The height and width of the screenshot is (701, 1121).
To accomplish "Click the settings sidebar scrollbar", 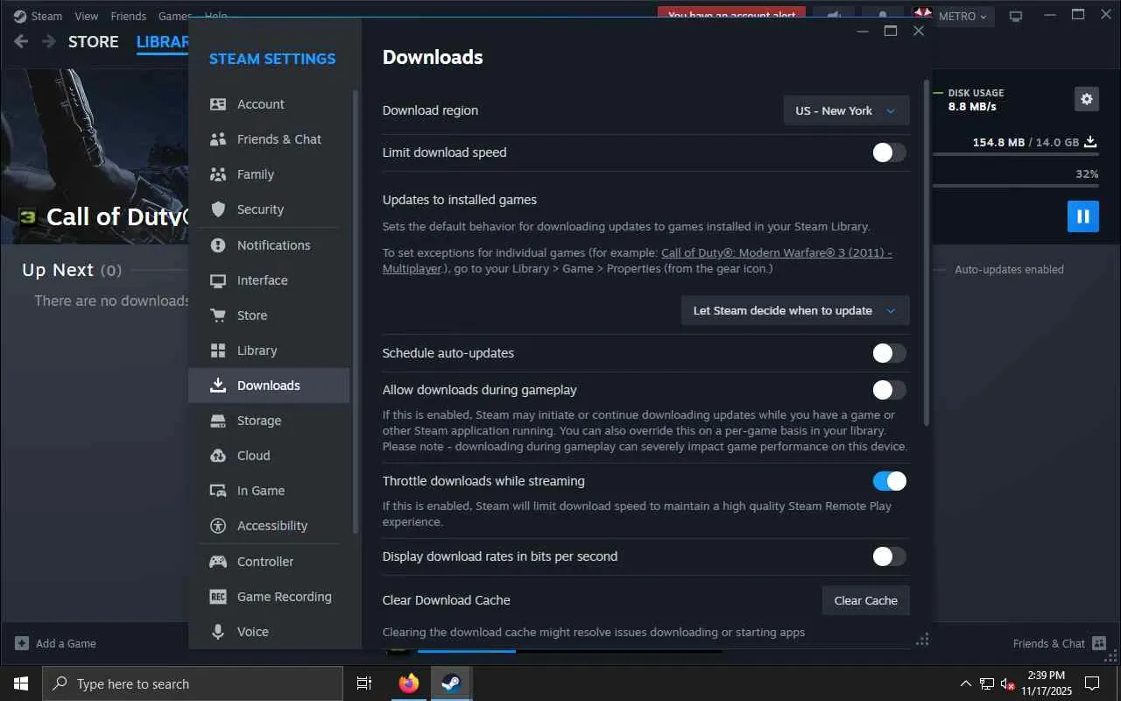I will tap(355, 311).
